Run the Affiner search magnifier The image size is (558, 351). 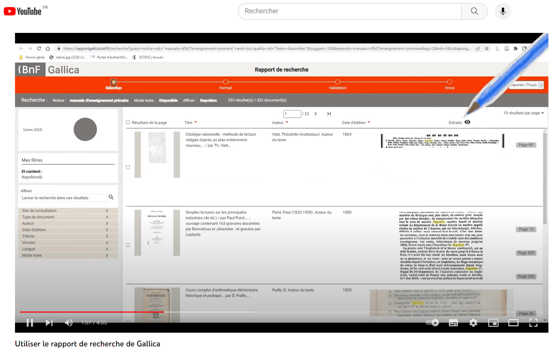coord(111,197)
